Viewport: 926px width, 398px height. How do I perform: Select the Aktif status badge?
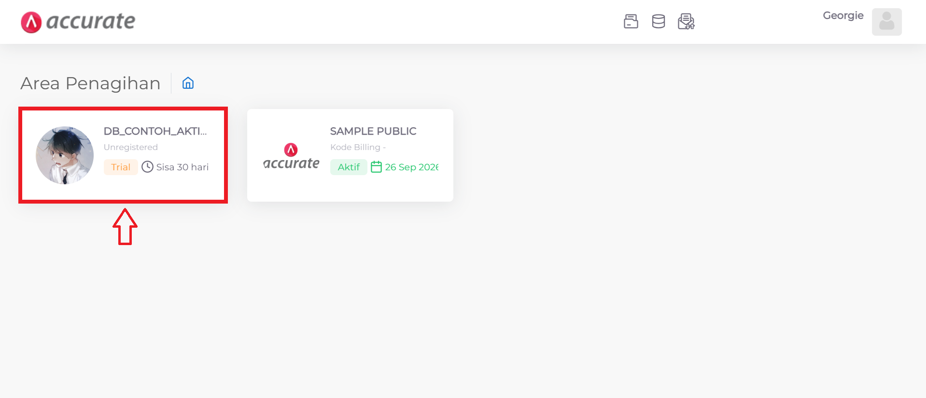(349, 167)
